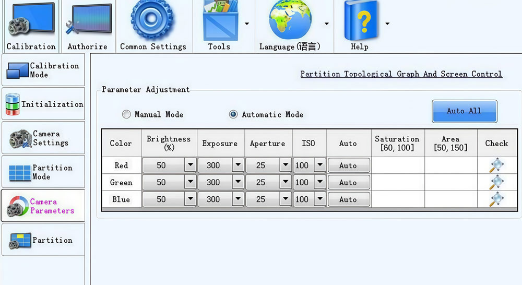
Task: Open the Calibration toolbar icon
Action: click(x=31, y=20)
